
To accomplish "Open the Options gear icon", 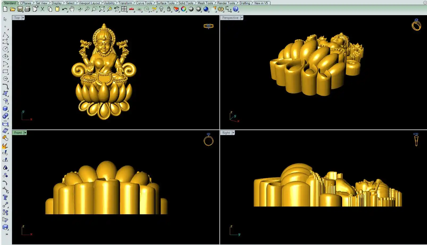I will [x=221, y=9].
